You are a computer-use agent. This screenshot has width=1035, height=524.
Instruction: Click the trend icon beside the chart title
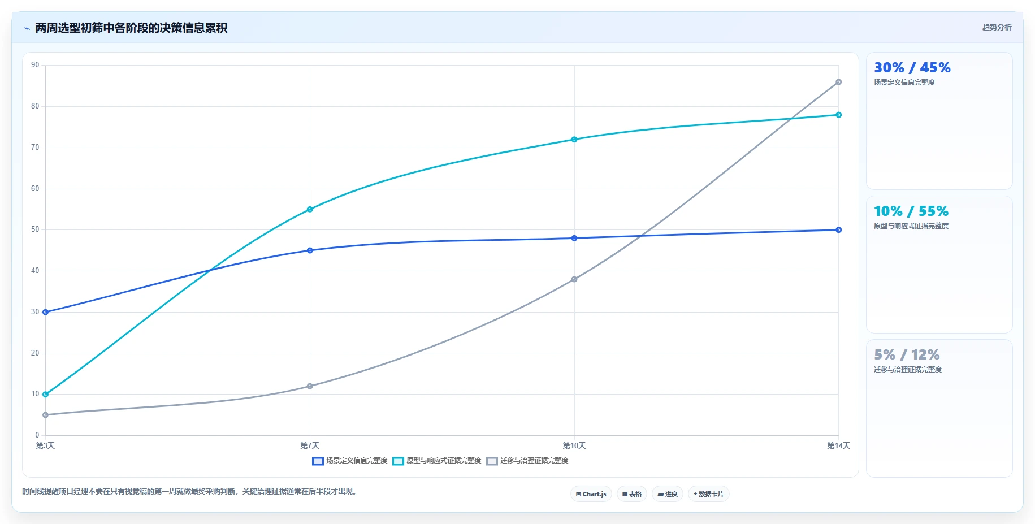(x=27, y=28)
